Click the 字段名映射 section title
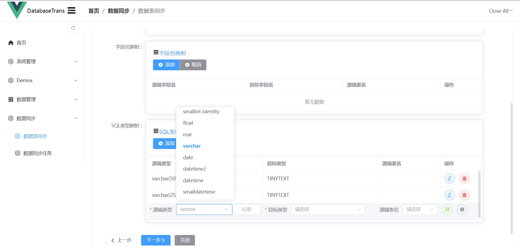The width and height of the screenshot is (520, 252). (173, 53)
